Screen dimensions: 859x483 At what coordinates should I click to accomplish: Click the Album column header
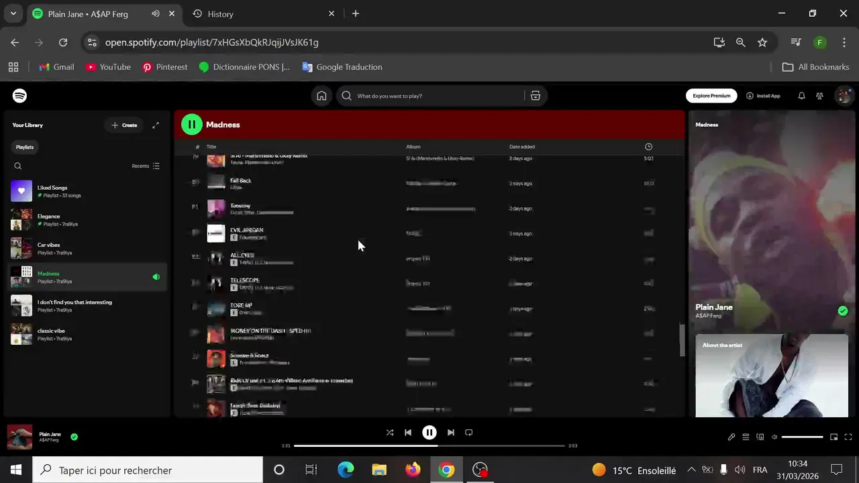[x=413, y=147]
